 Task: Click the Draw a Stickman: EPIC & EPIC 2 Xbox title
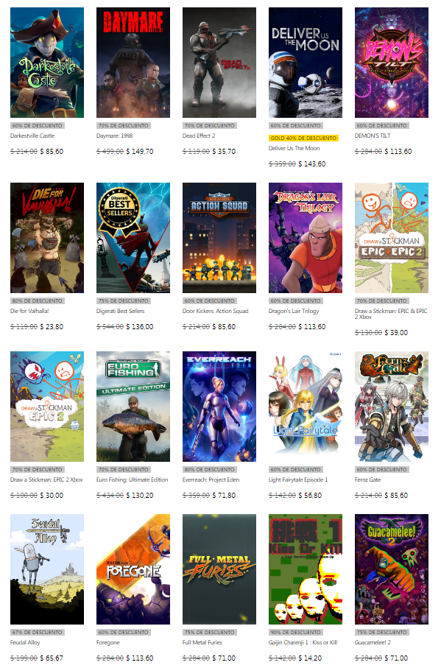tap(391, 314)
